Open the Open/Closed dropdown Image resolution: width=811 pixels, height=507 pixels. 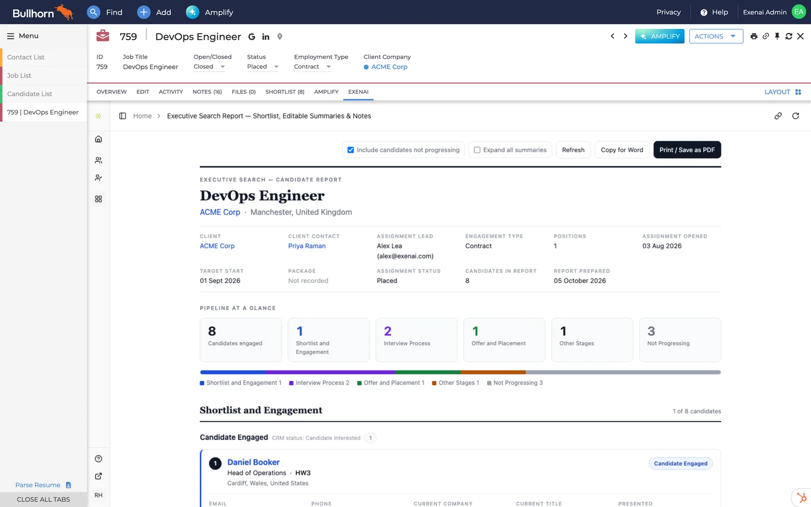[x=209, y=67]
